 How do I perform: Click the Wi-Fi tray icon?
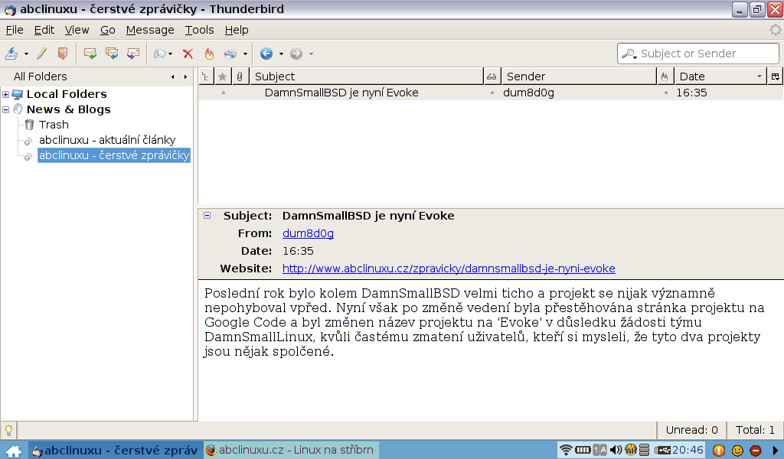coord(566,450)
